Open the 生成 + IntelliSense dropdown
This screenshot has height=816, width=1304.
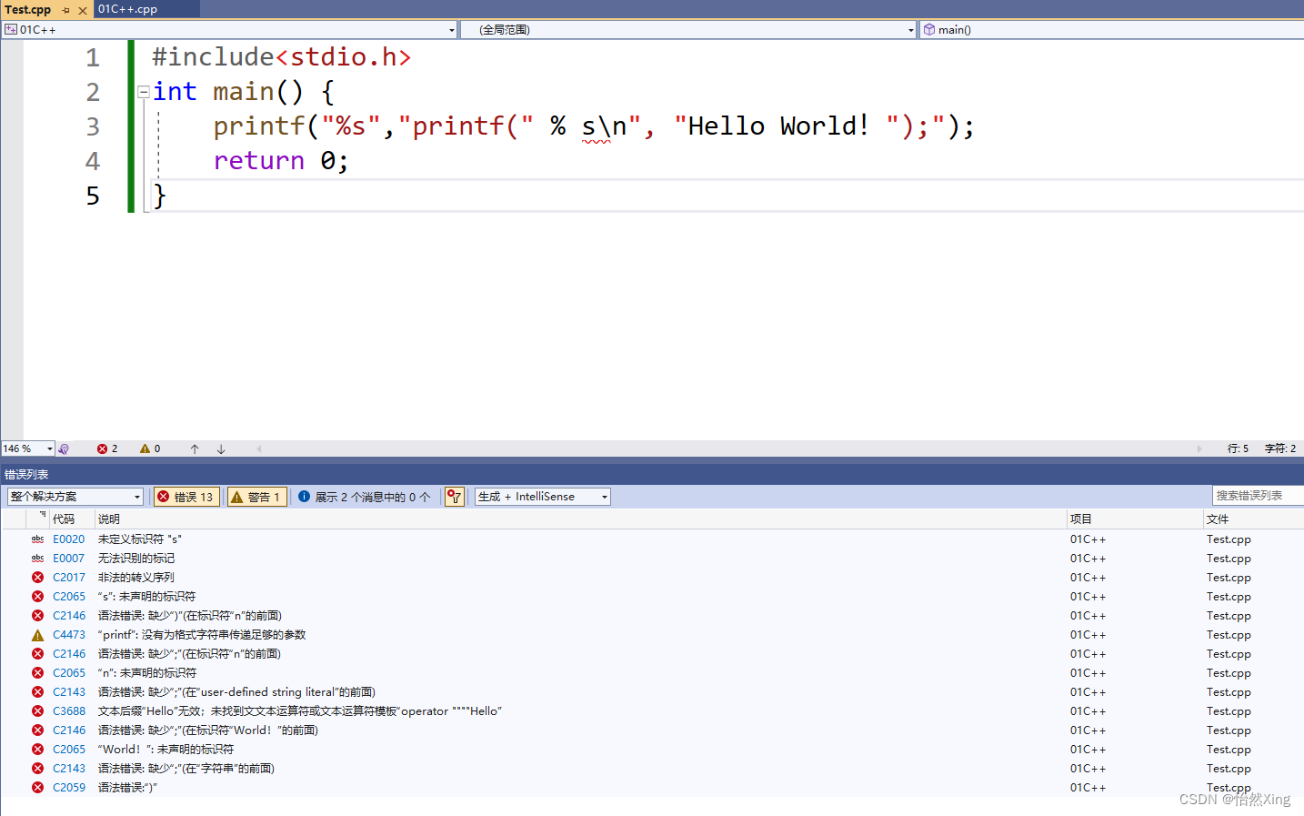point(542,496)
